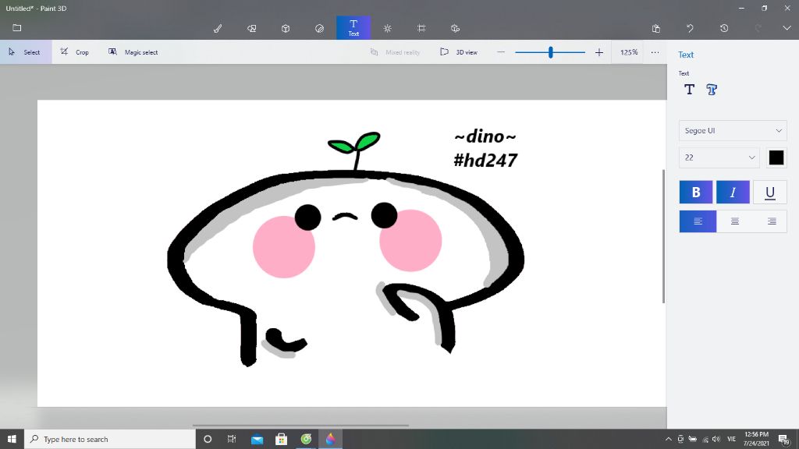Open the Stickers tool
The image size is (799, 449).
click(x=319, y=28)
